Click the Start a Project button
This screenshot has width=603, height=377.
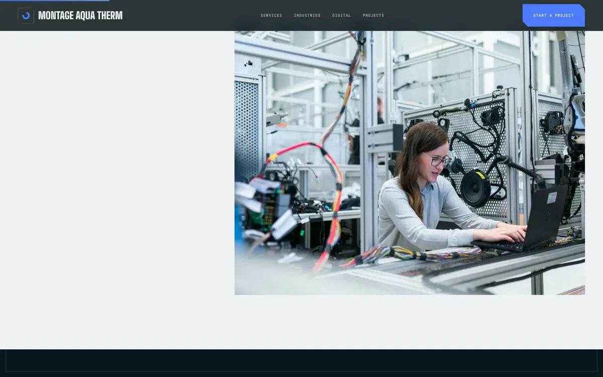pos(553,16)
